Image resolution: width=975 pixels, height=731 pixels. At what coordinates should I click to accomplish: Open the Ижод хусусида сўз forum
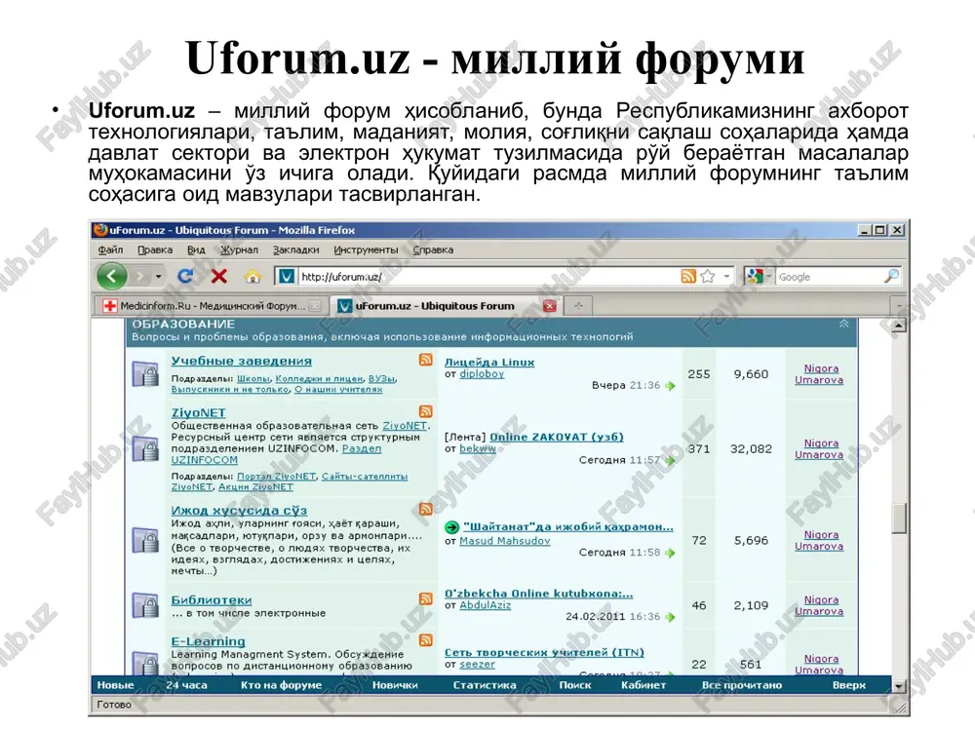click(239, 511)
